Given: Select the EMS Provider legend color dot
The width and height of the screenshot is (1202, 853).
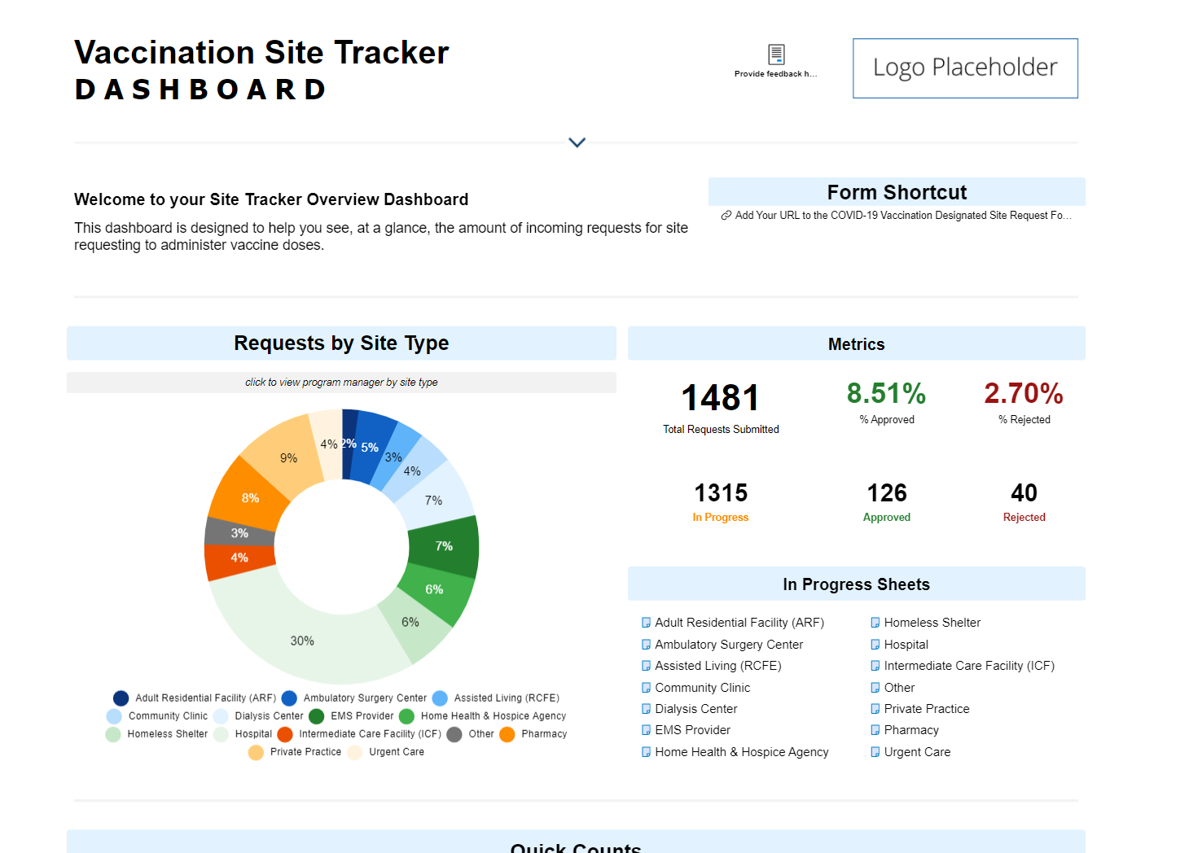Looking at the screenshot, I should (317, 716).
